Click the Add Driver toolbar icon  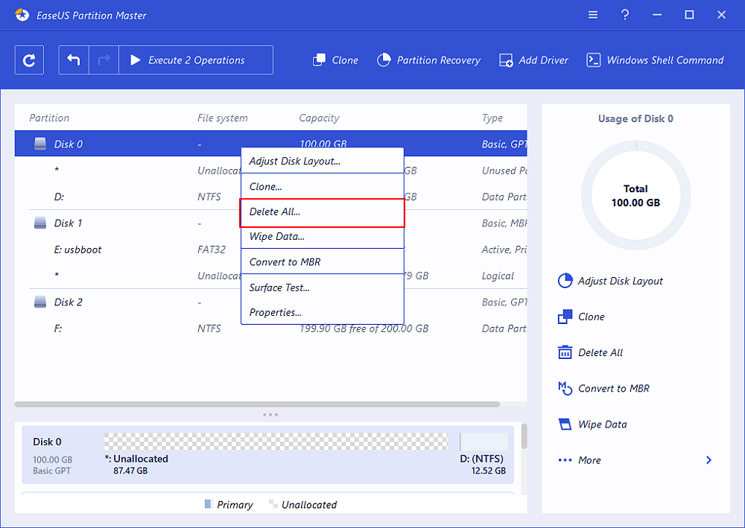(533, 60)
